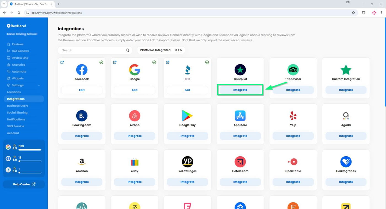Integrate Amazon
Screen dimensions: 386x209
[82, 182]
